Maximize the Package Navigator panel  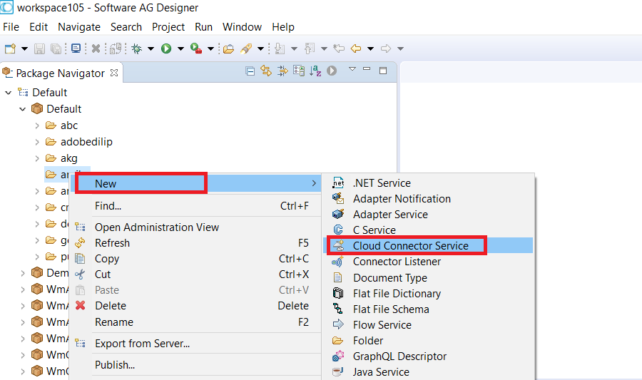point(383,71)
